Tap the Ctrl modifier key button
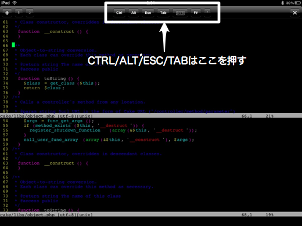 pyautogui.click(x=119, y=13)
